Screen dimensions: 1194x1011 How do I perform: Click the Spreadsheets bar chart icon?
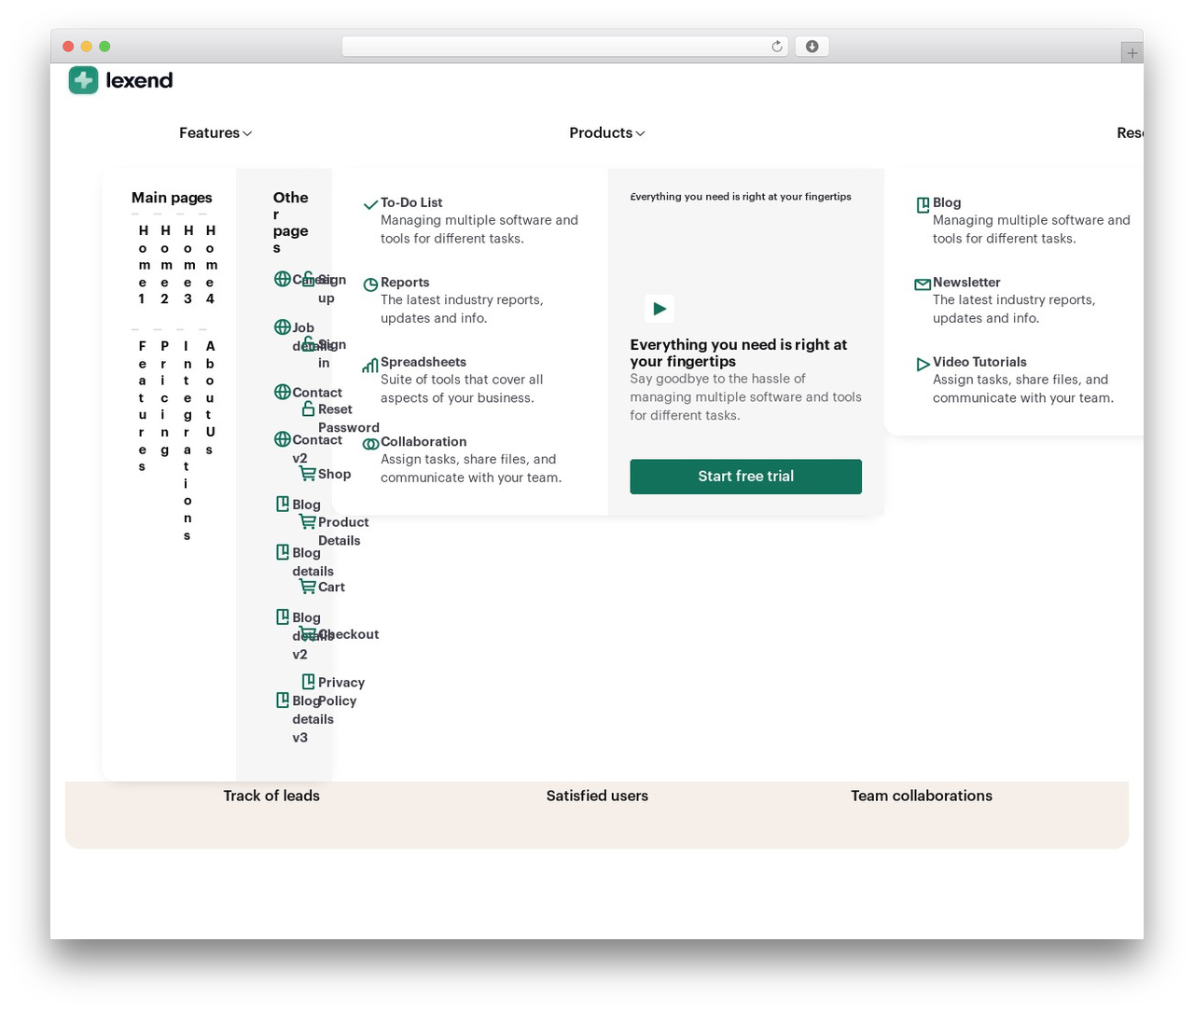(x=370, y=365)
